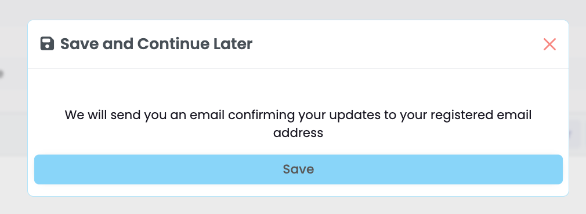Click the 'Save' label text in button
The image size is (586, 214).
[298, 169]
